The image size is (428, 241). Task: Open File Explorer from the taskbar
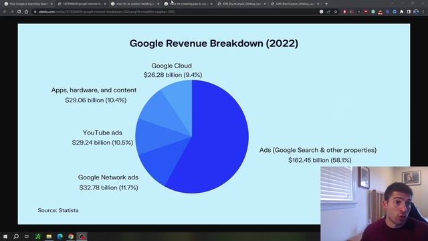pyautogui.click(x=49, y=236)
